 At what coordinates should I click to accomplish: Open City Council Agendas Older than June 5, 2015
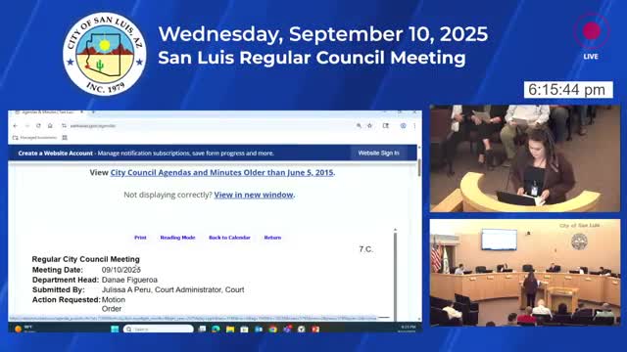coord(221,173)
